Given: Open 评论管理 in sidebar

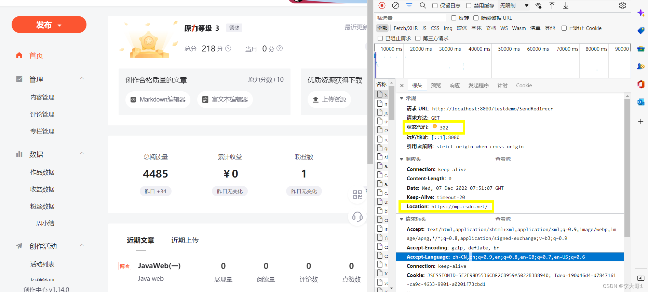Looking at the screenshot, I should point(42,114).
